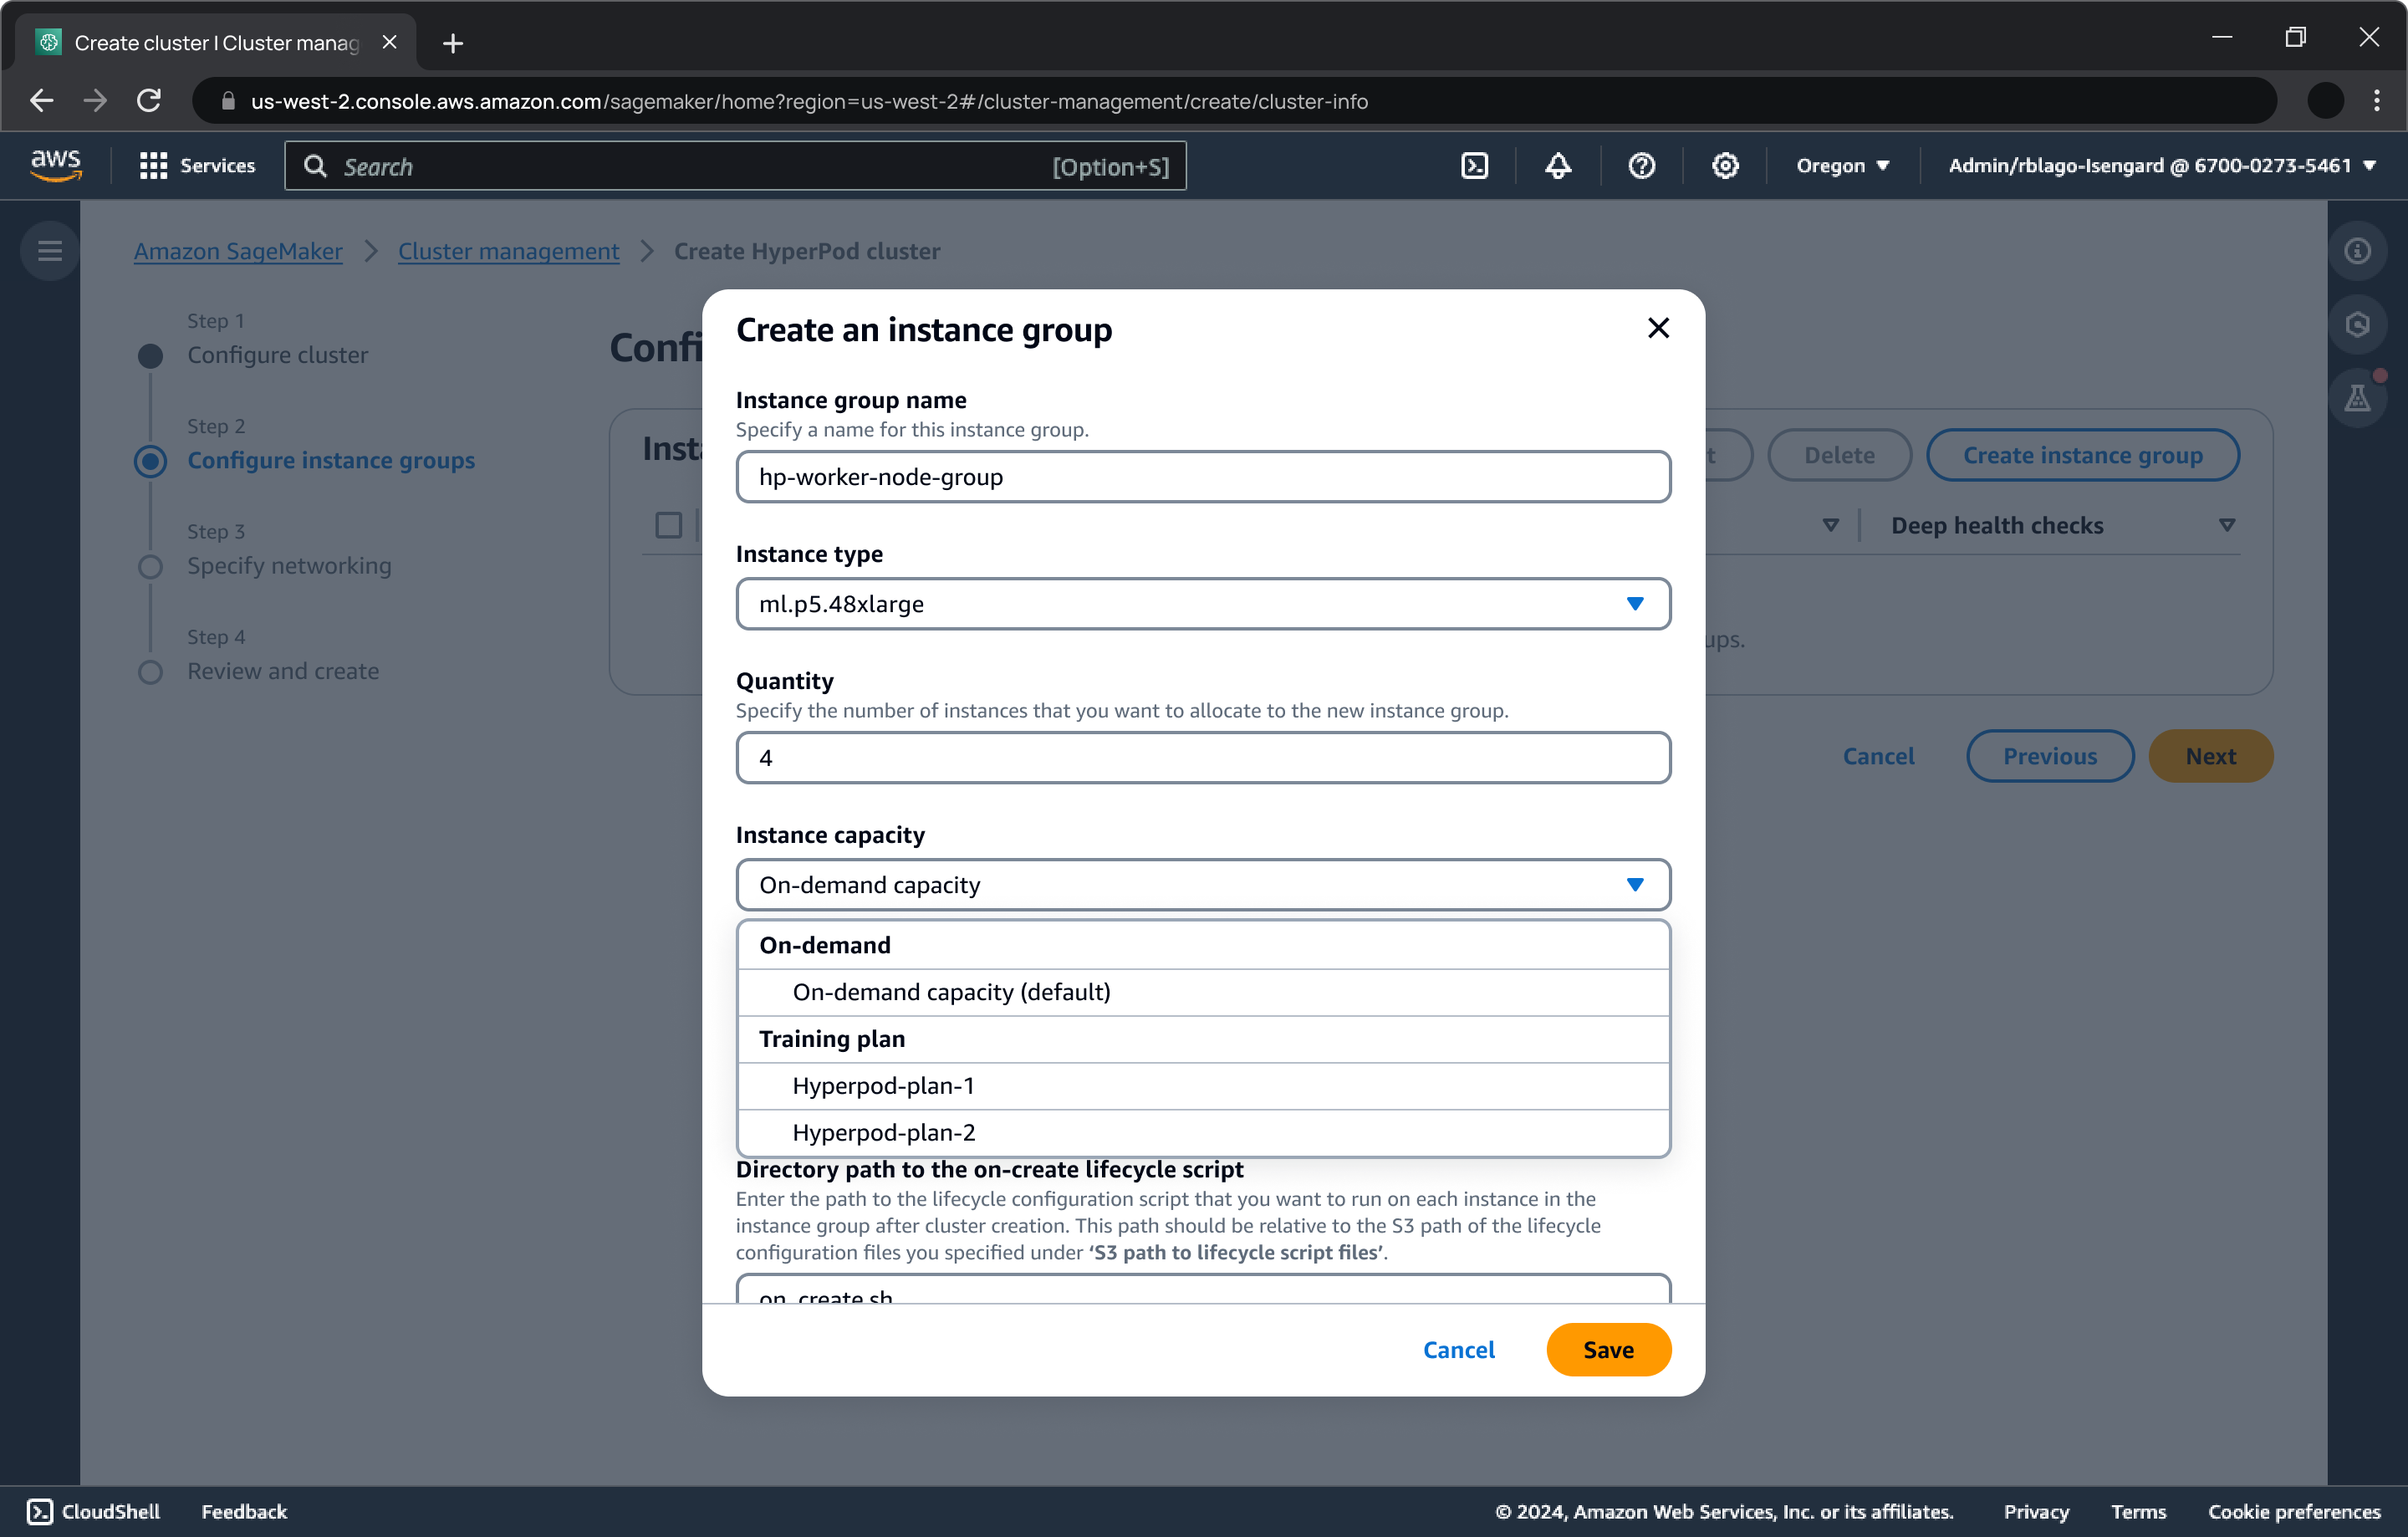Click the Cluster management breadcrumb link
The width and height of the screenshot is (2408, 1537).
coord(508,251)
